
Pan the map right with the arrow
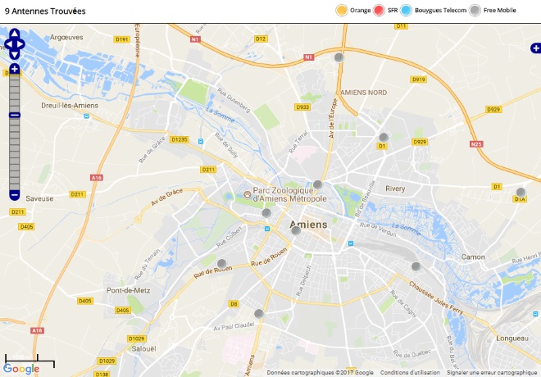coord(20,44)
